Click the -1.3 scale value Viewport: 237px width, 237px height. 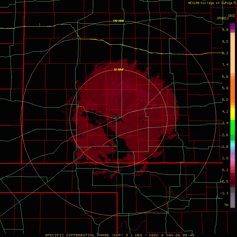pos(224,193)
